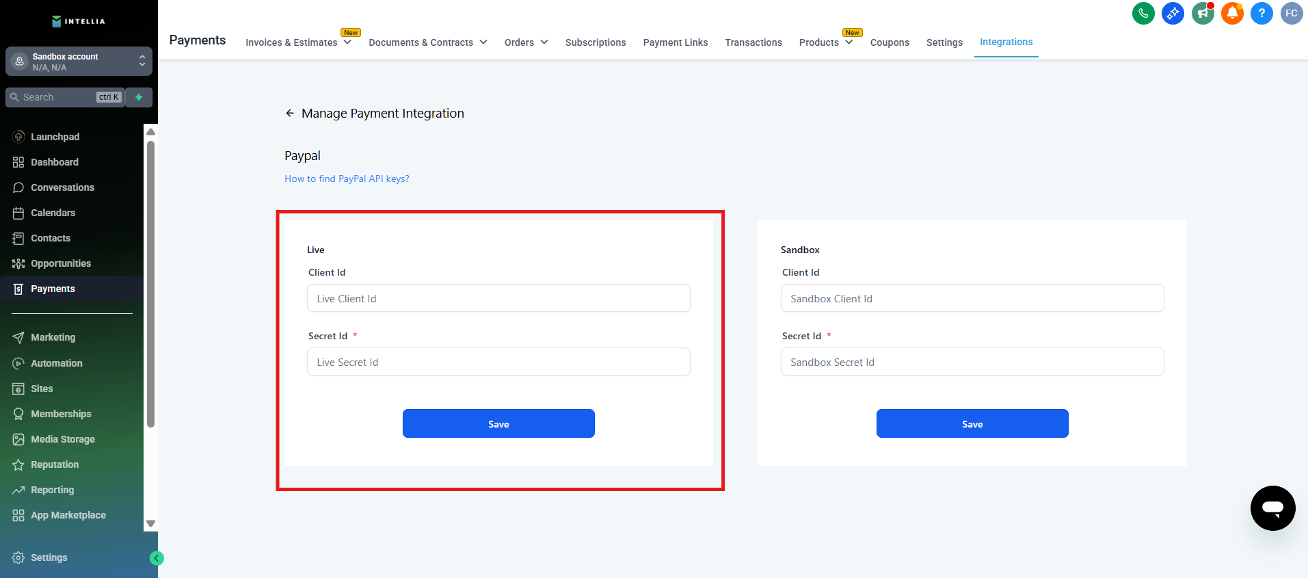Viewport: 1308px width, 578px height.
Task: Save the Live PayPal credentials
Action: point(498,423)
